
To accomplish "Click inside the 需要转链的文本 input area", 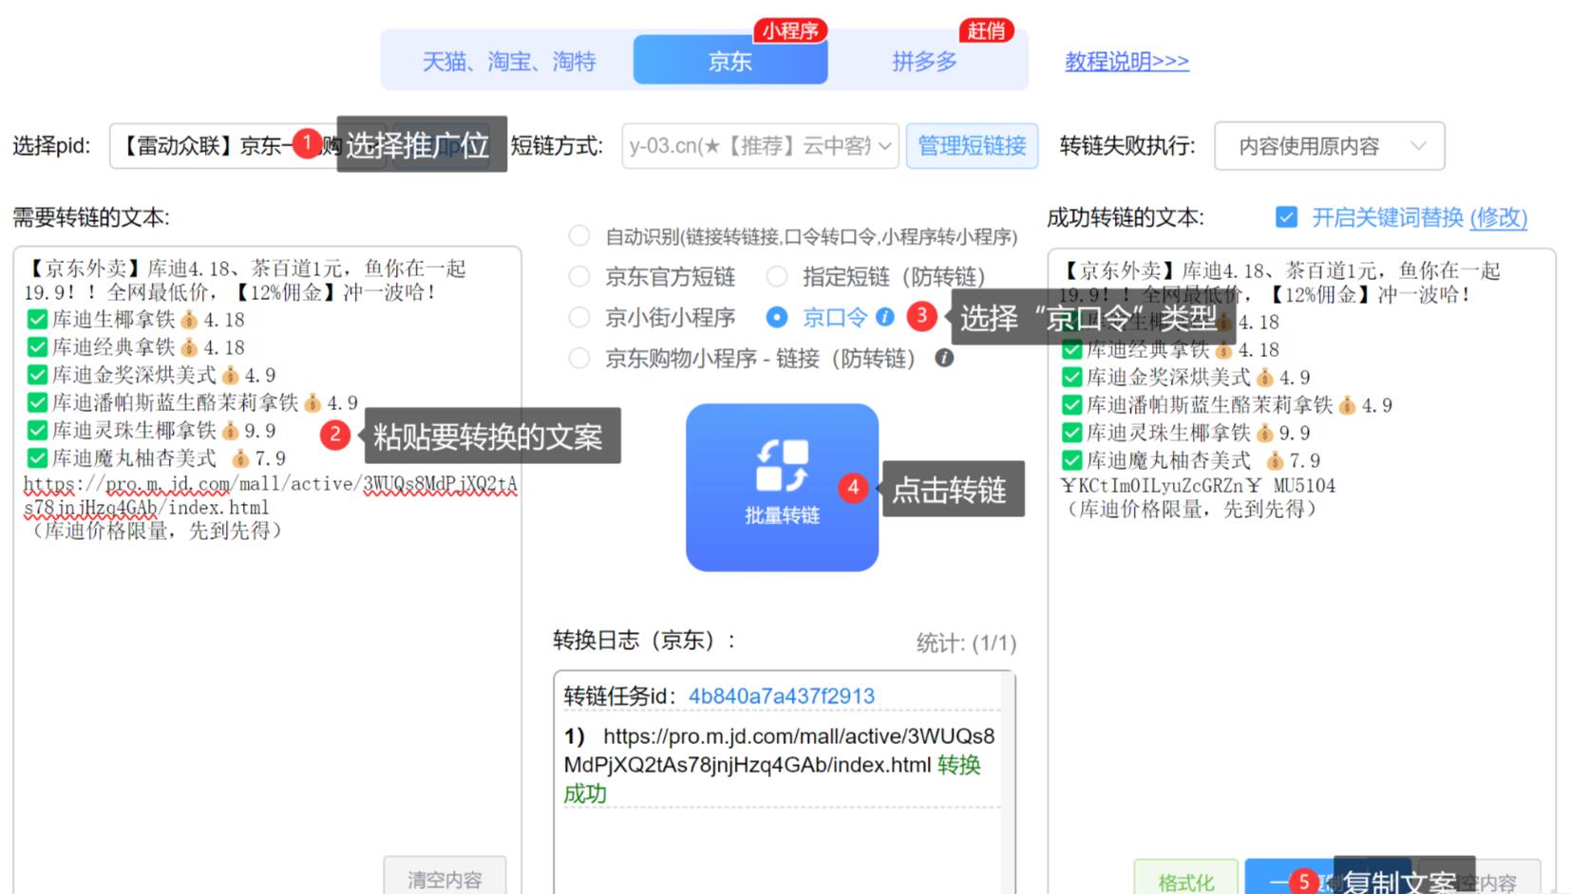I will point(267,569).
